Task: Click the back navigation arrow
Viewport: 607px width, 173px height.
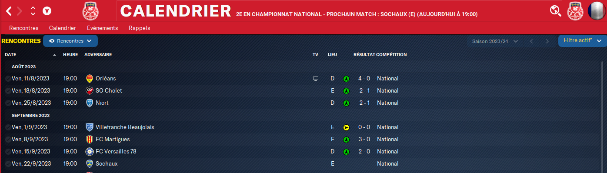Action: (9, 10)
